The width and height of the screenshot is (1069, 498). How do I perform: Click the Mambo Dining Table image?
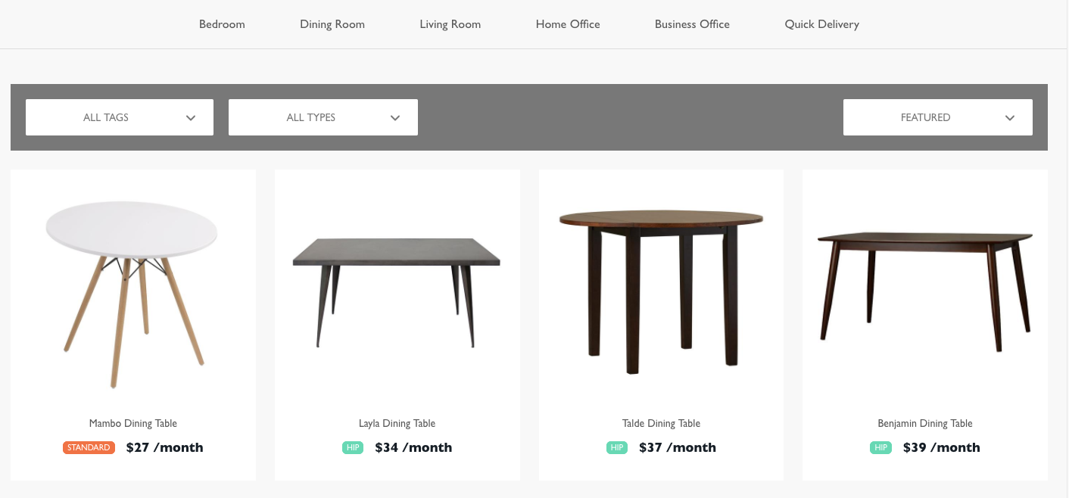(132, 288)
